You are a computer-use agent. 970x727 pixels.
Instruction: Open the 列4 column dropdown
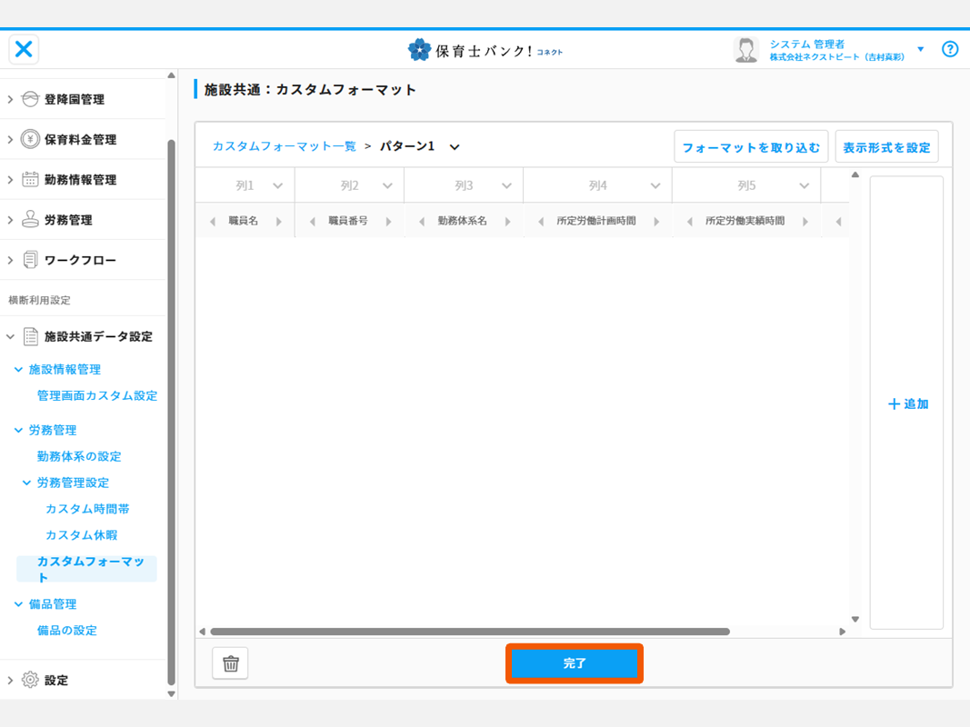(x=655, y=186)
